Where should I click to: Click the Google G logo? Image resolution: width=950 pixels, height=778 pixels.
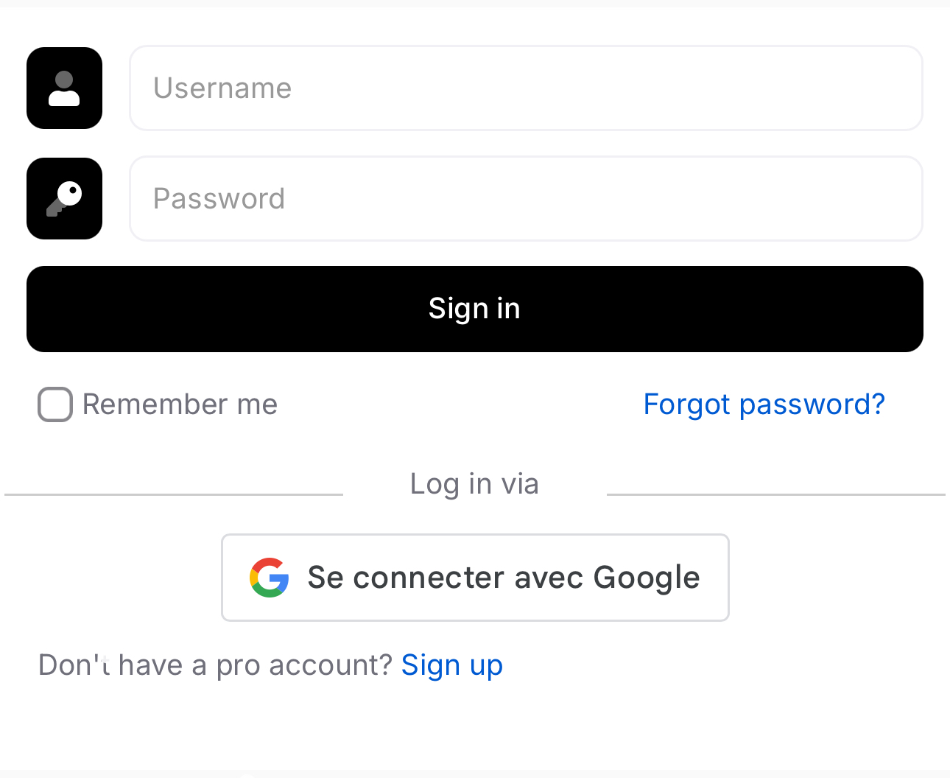(269, 578)
